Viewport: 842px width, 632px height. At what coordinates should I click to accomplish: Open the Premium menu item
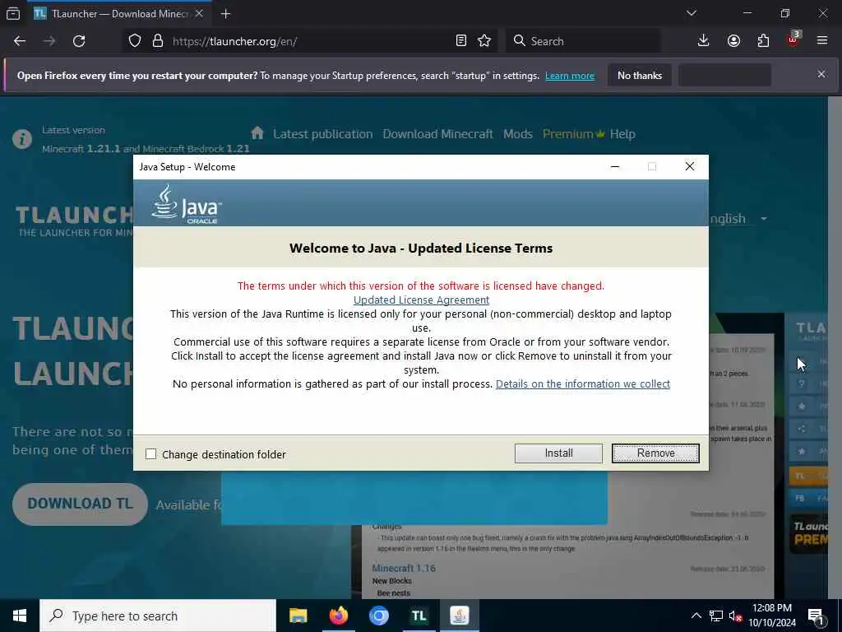[573, 134]
